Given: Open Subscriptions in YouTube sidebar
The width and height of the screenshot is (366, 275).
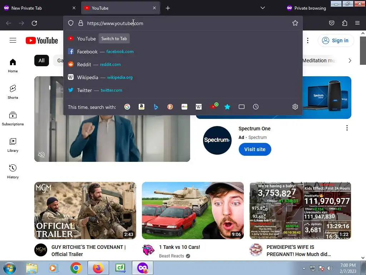Looking at the screenshot, I should [x=13, y=119].
